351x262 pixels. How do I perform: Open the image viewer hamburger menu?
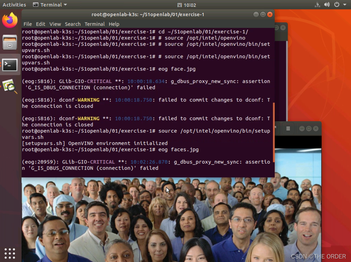pyautogui.click(x=288, y=129)
